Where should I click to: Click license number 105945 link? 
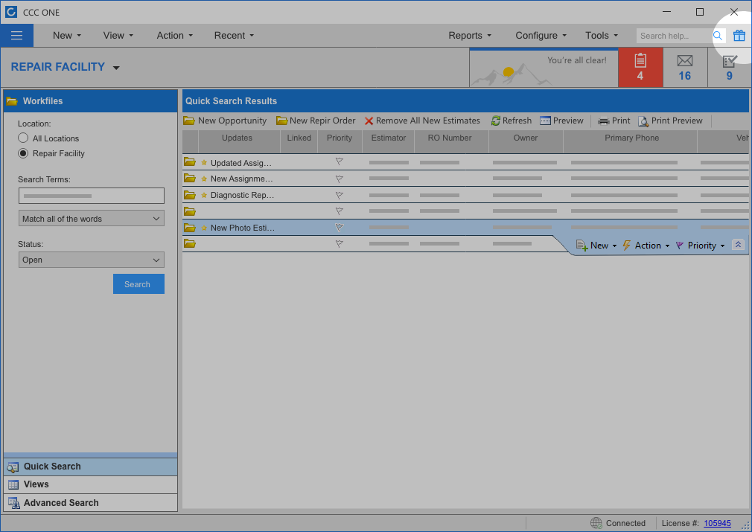[x=718, y=523]
